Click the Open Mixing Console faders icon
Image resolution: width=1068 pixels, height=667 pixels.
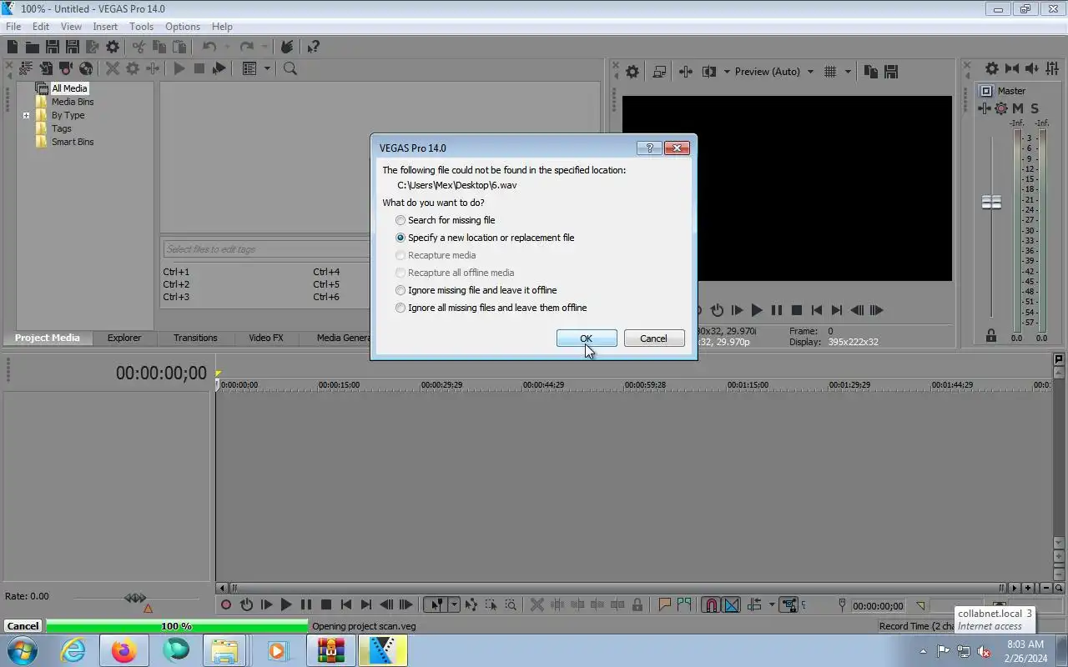(1052, 68)
